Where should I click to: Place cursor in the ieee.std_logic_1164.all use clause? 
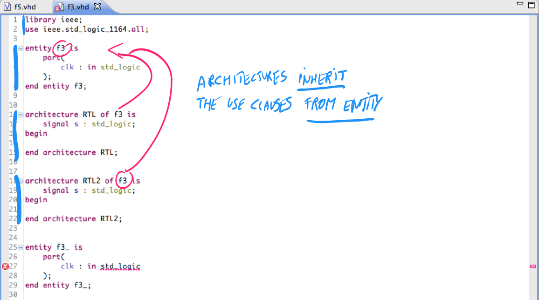point(96,29)
